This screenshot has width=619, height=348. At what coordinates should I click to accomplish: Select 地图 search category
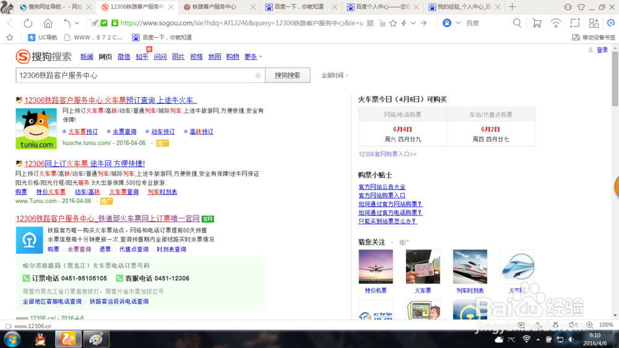[x=214, y=57]
